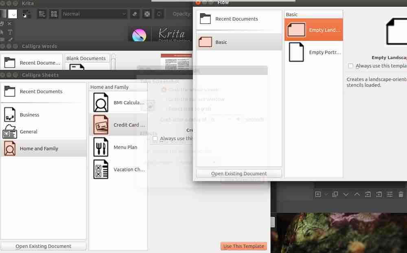
Task: Select the Basic category in Flow
Action: [x=239, y=42]
